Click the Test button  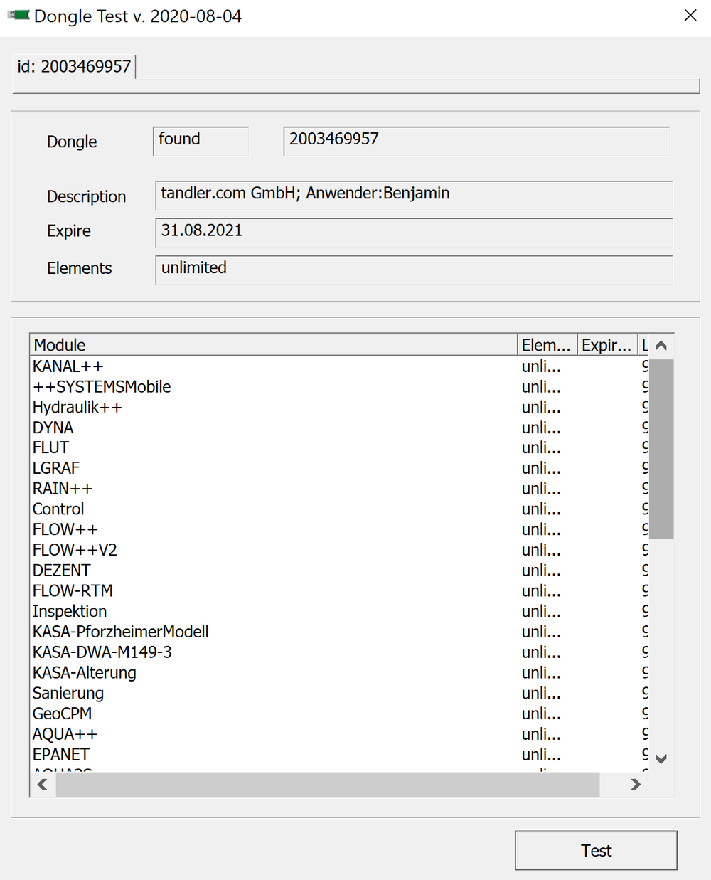[596, 850]
